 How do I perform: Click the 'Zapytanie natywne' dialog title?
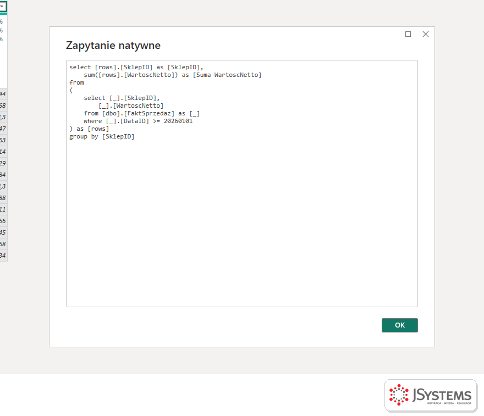113,45
